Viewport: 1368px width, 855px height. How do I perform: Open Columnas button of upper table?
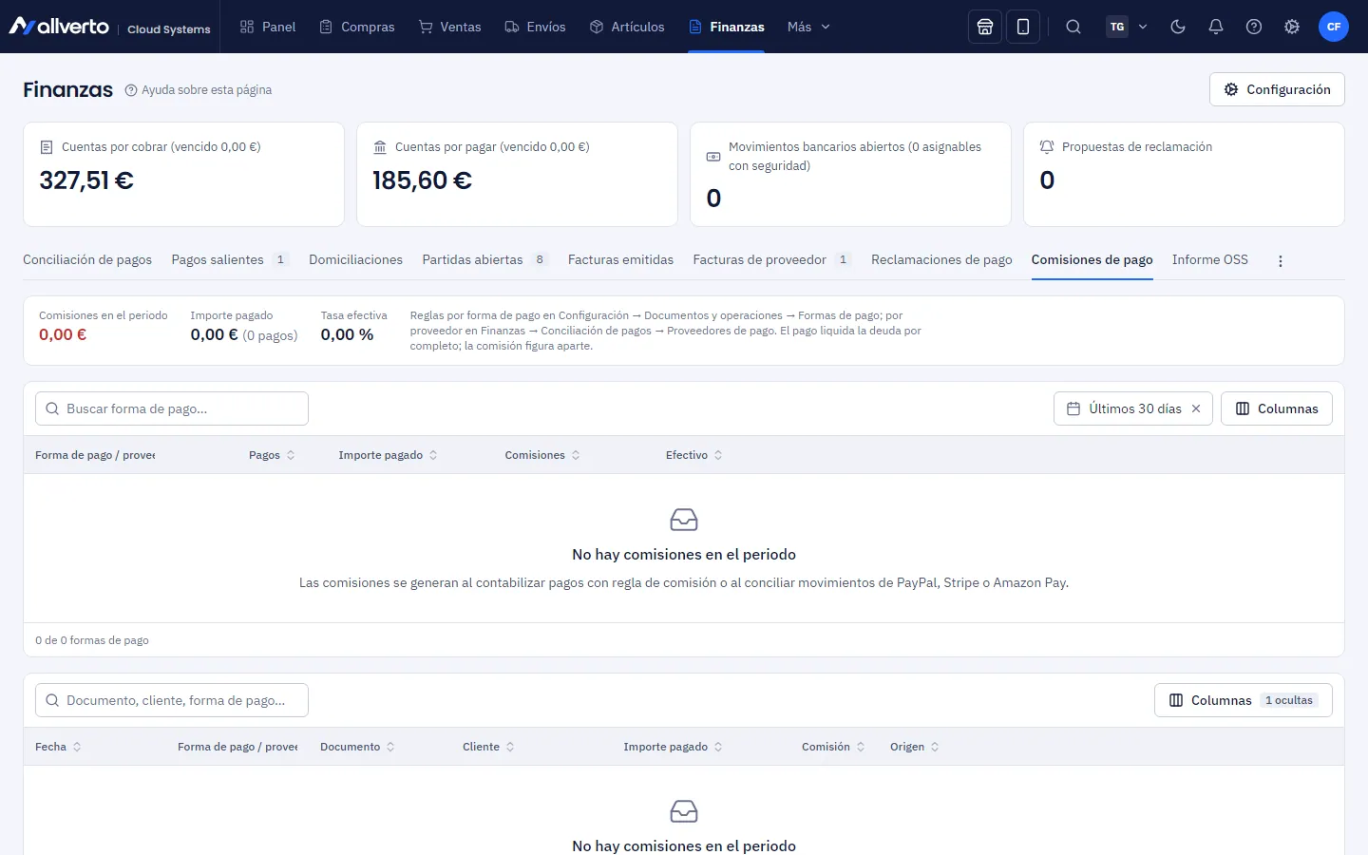[x=1277, y=408]
